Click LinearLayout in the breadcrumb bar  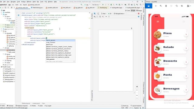[36, 103]
